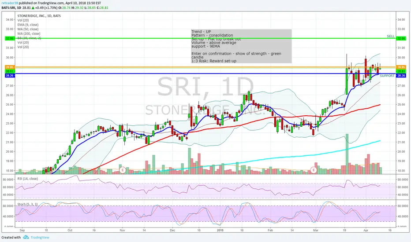Click the Nov label on the date axis
The width and height of the screenshot is (411, 242).
click(x=123, y=230)
